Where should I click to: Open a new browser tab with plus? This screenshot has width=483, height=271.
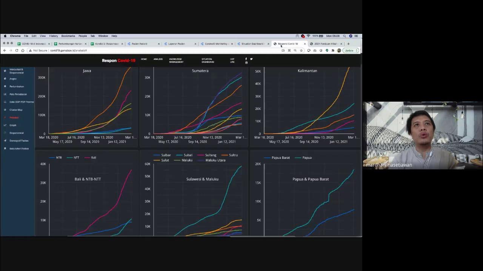click(x=348, y=44)
